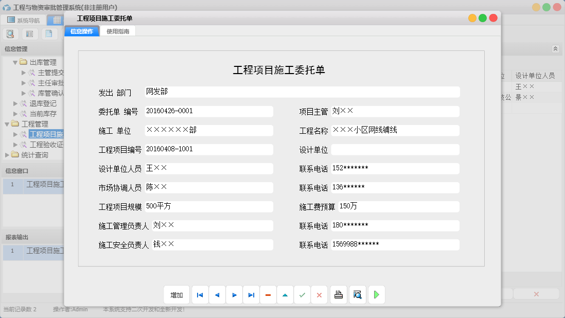This screenshot has height=318, width=565.
Task: Go to the previous record arrow
Action: tap(217, 294)
